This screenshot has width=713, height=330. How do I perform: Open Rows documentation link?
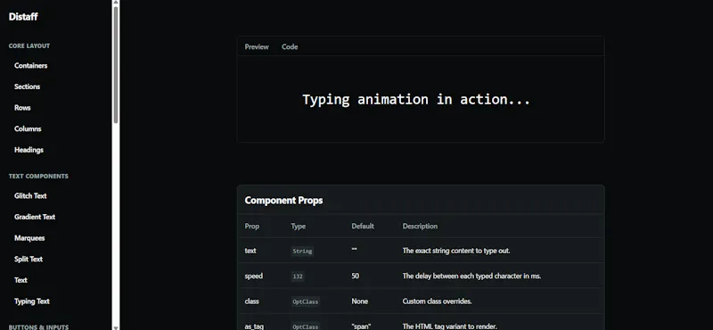pyautogui.click(x=22, y=108)
